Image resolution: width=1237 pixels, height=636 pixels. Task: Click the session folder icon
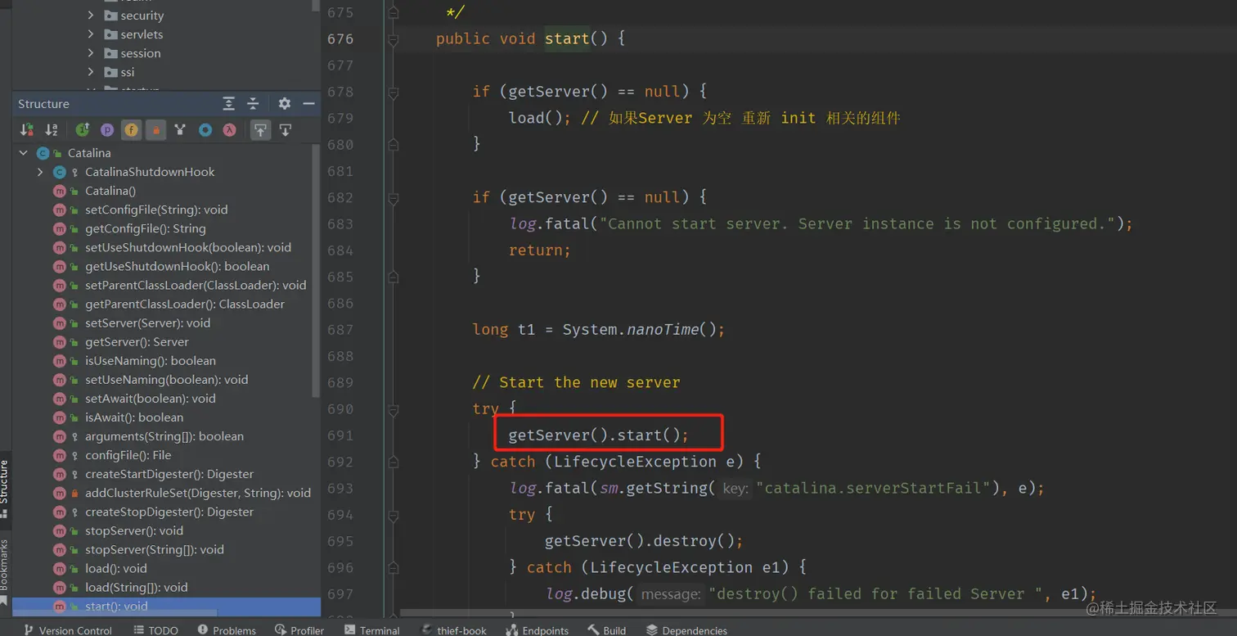pyautogui.click(x=111, y=53)
